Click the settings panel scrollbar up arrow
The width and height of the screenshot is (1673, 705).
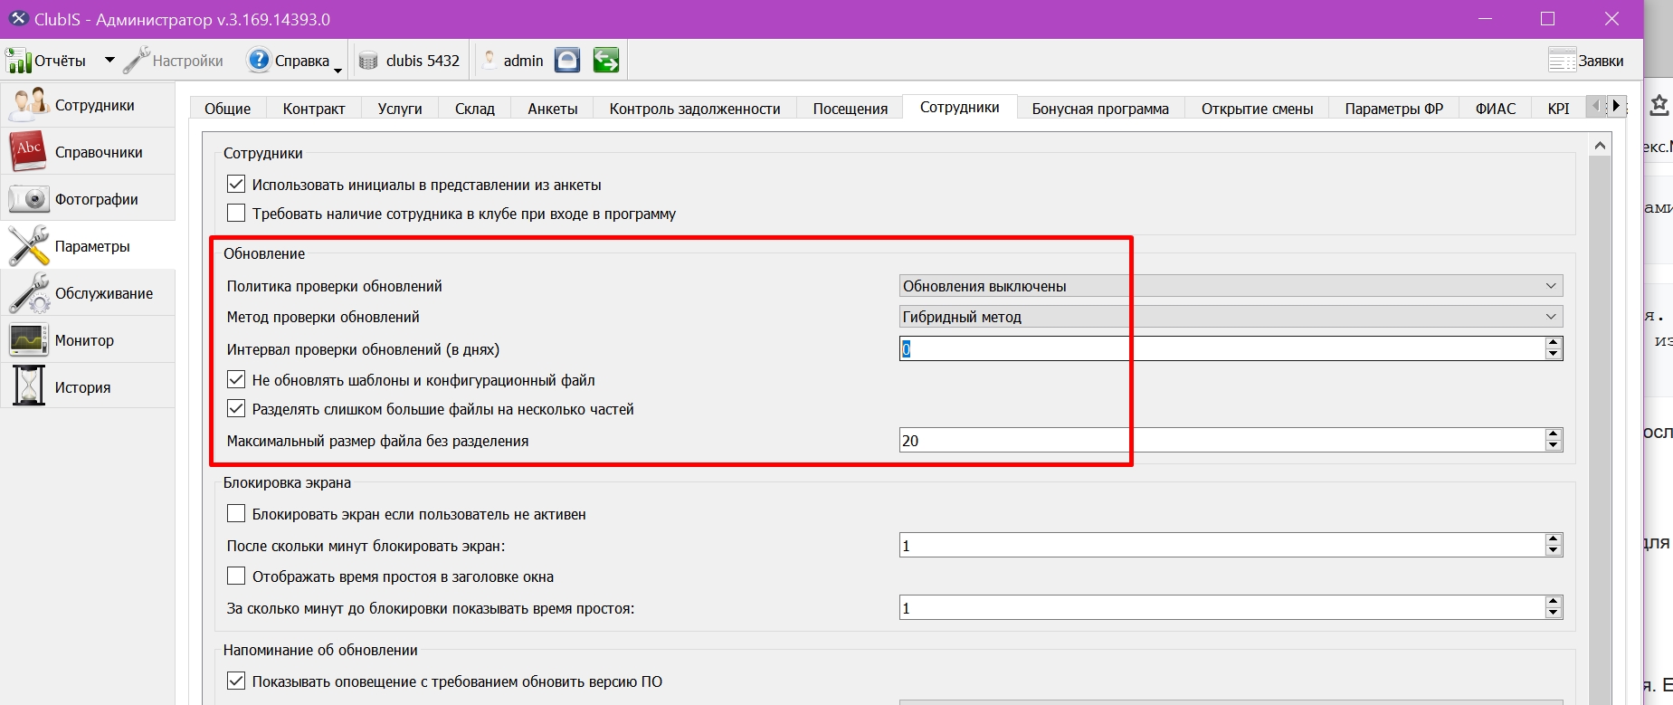click(1600, 145)
